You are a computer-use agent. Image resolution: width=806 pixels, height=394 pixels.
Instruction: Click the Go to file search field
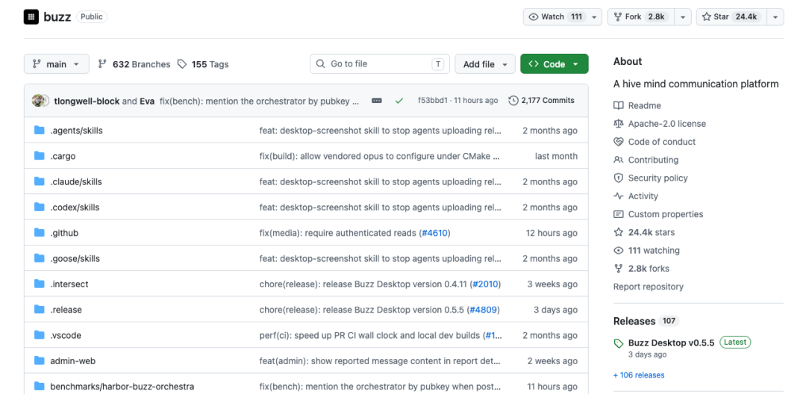[379, 64]
